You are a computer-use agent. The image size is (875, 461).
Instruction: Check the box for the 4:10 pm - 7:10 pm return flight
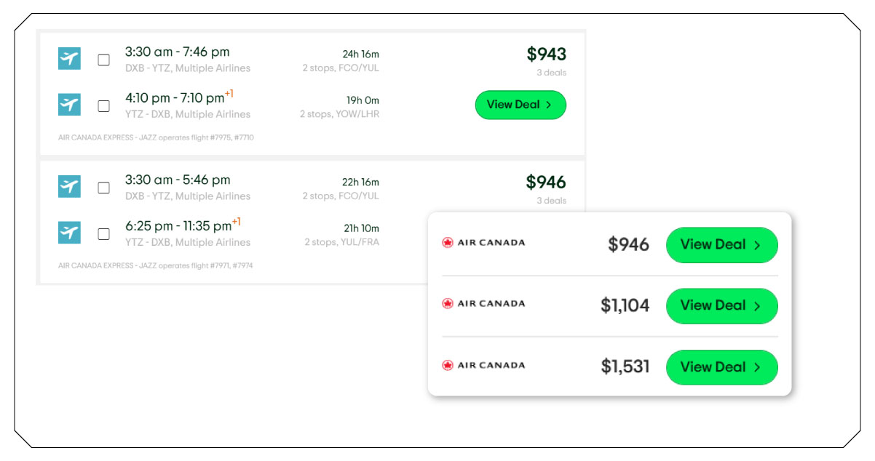pos(103,105)
